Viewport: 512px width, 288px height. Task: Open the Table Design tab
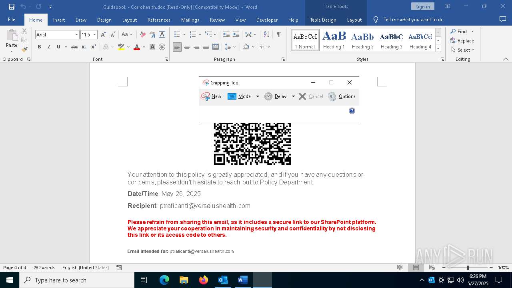pos(323,20)
